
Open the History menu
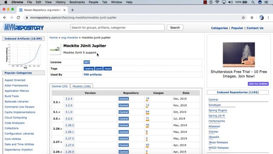pyautogui.click(x=61, y=2)
